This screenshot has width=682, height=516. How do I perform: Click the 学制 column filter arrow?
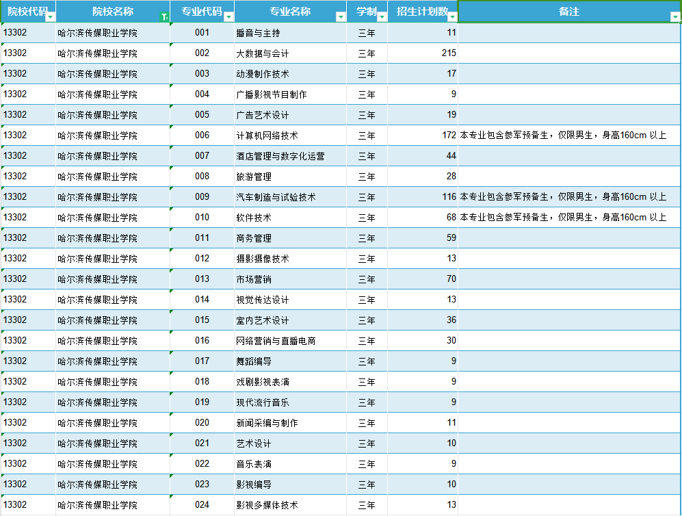point(380,16)
